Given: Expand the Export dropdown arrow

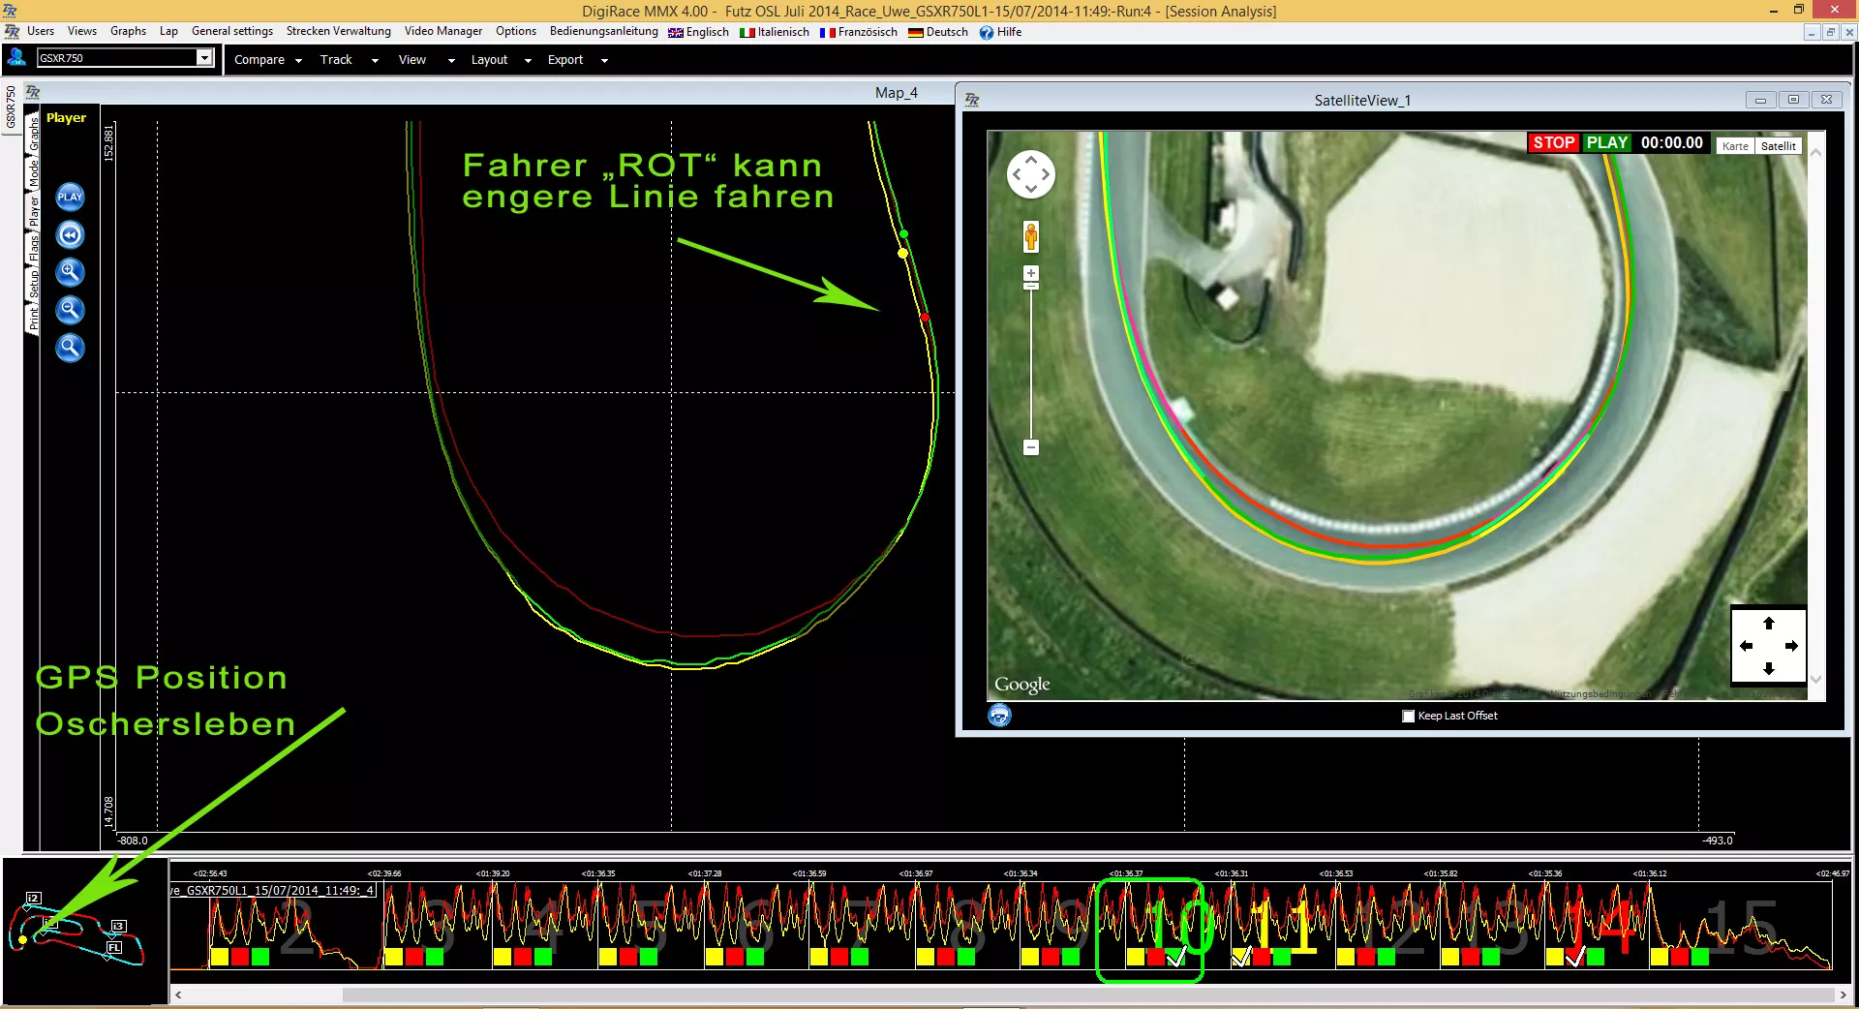Looking at the screenshot, I should point(604,60).
